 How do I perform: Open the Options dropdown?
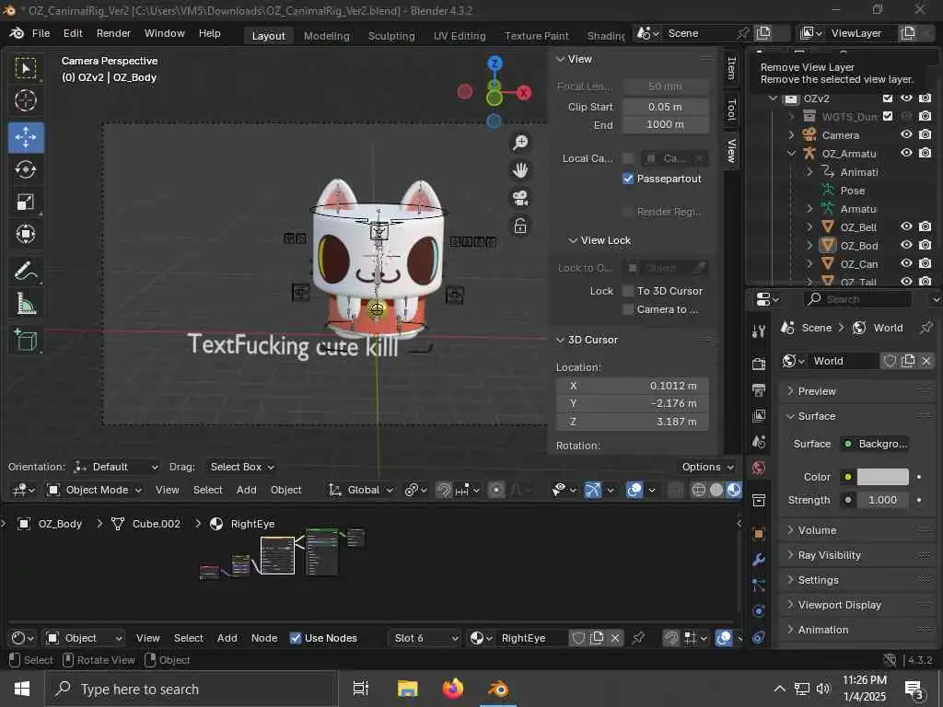707,467
